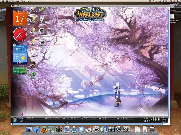Click the horizontal scrollbar of RDC window
The width and height of the screenshot is (181, 135).
pyautogui.click(x=87, y=124)
